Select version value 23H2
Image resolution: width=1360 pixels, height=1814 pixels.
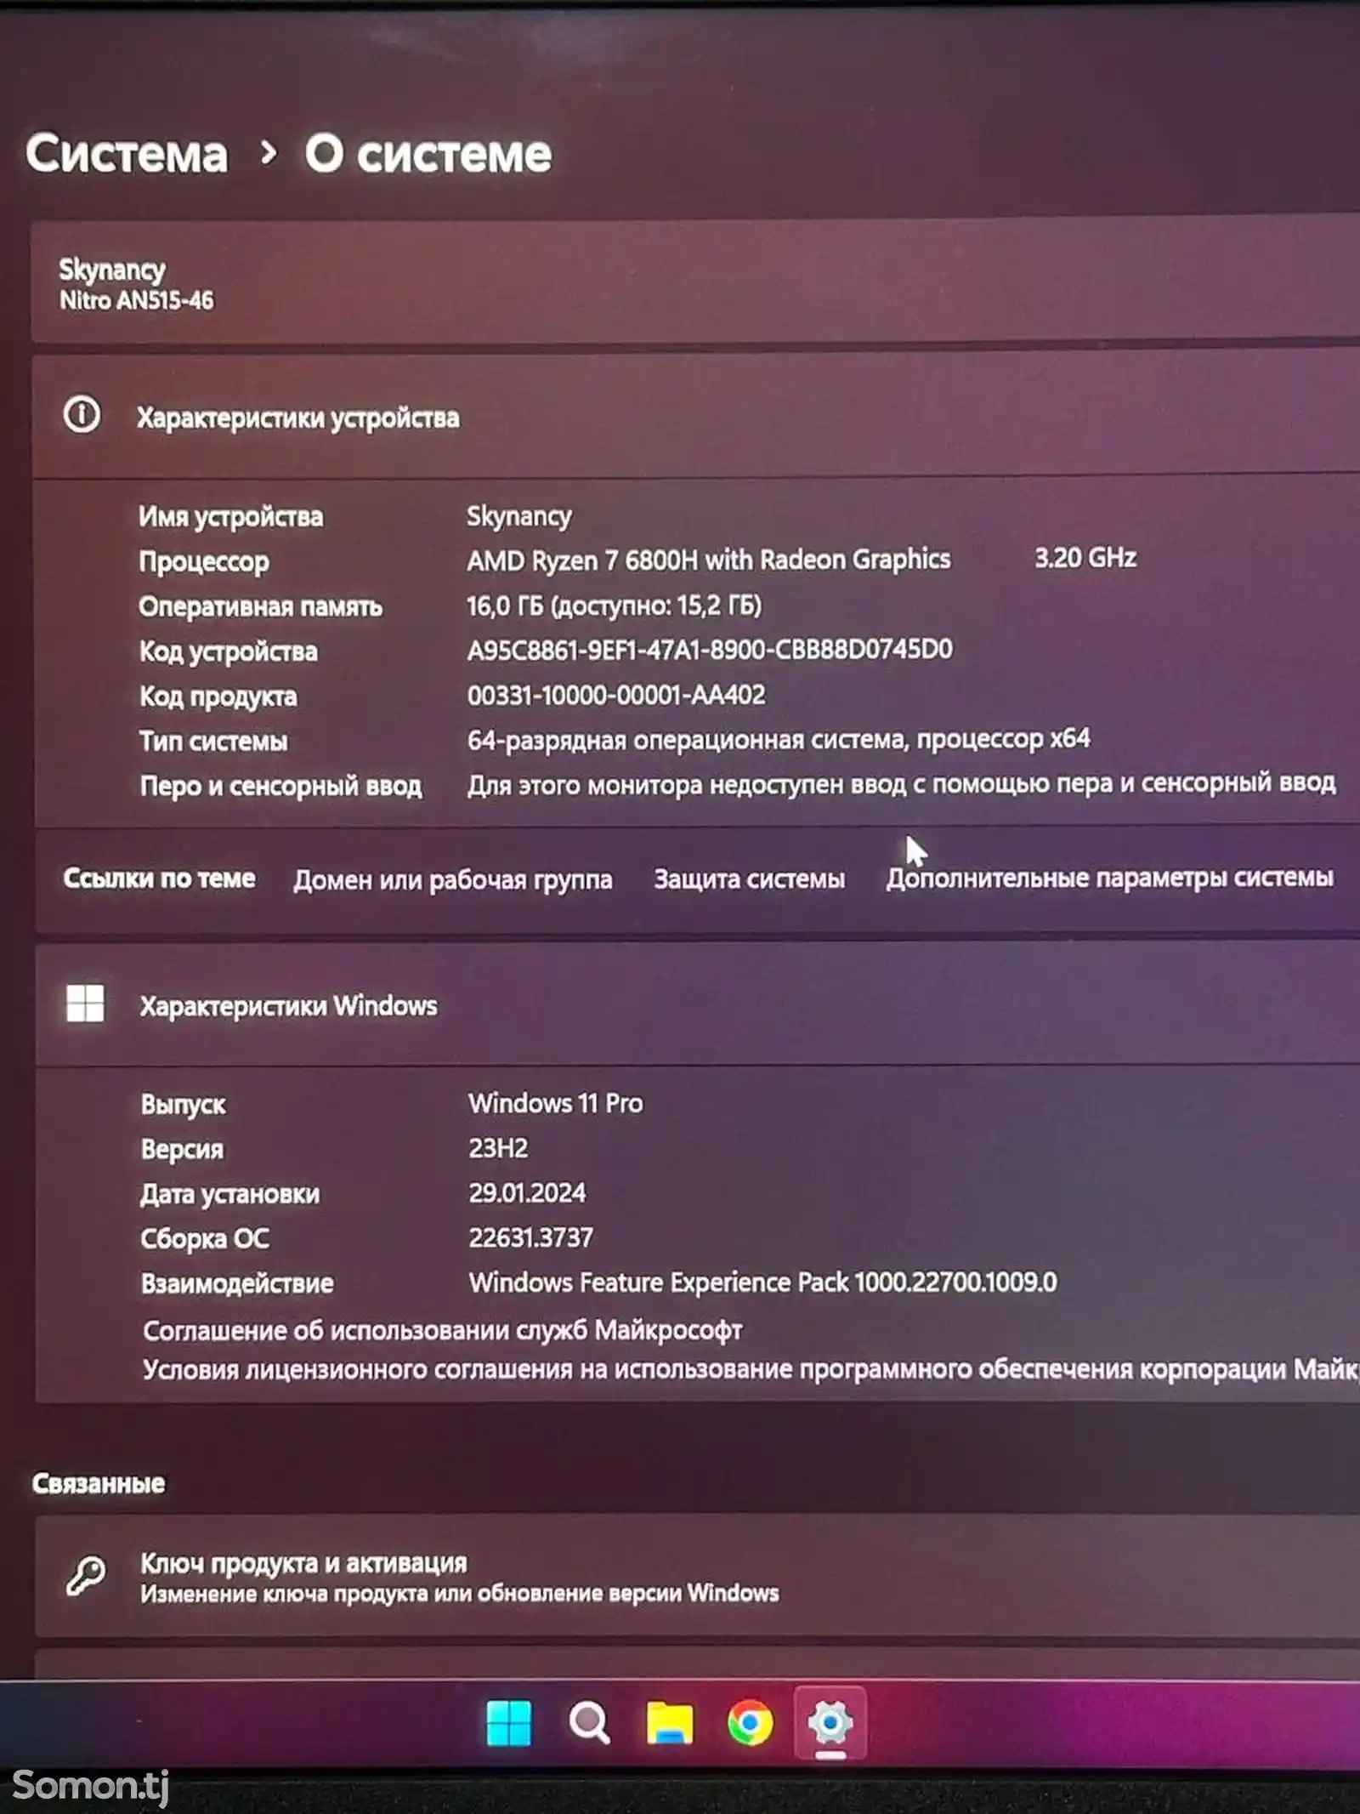pyautogui.click(x=498, y=1148)
